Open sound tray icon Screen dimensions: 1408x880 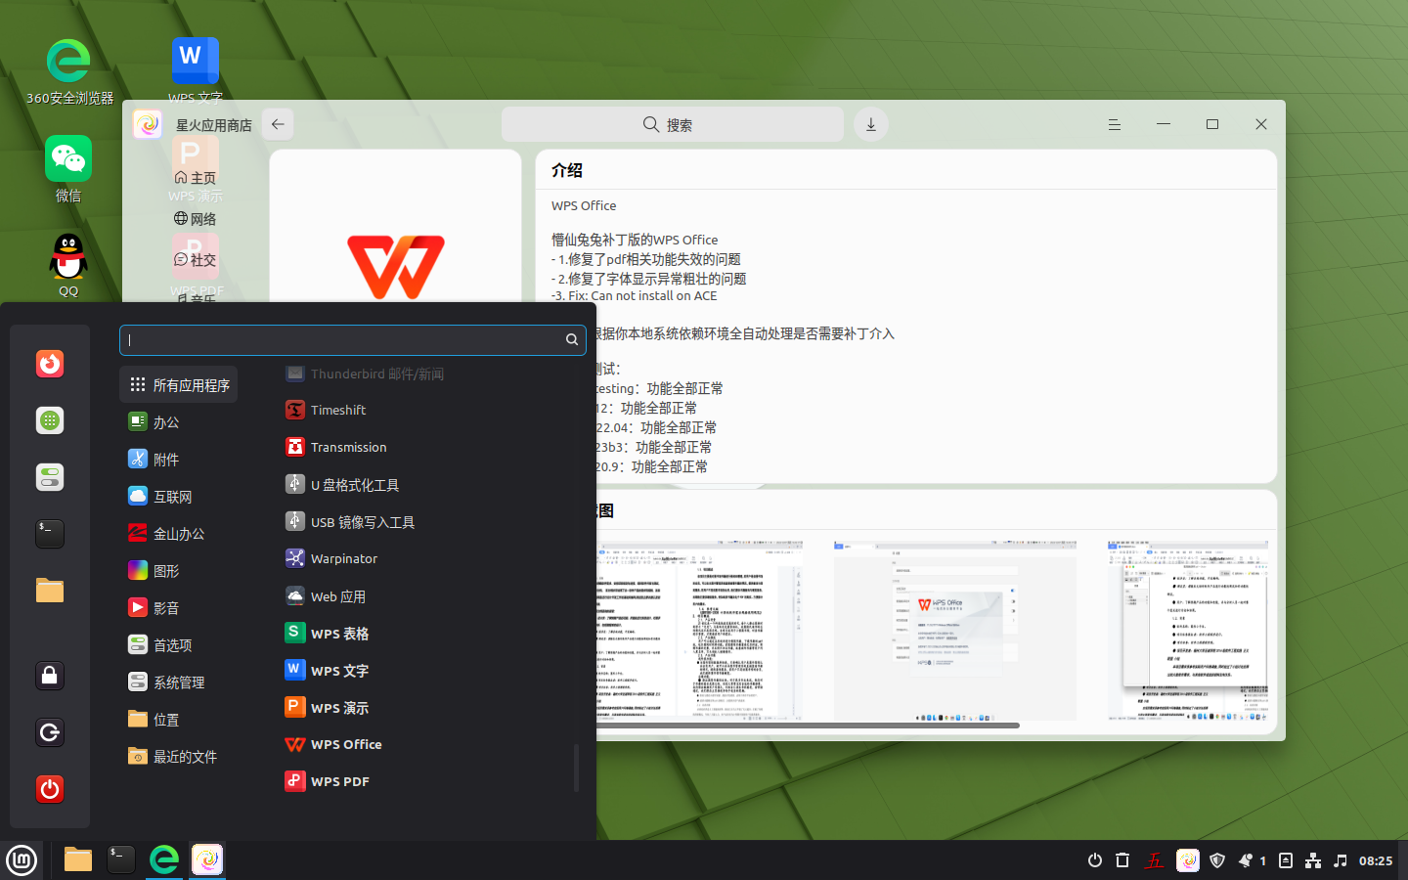point(1341,860)
